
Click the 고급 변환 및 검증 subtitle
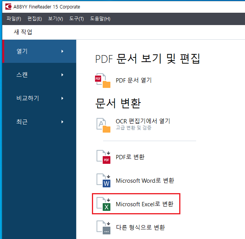point(133,128)
